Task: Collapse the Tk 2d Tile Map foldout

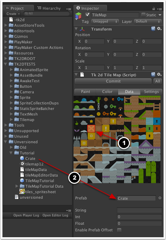Action: coord(76,75)
